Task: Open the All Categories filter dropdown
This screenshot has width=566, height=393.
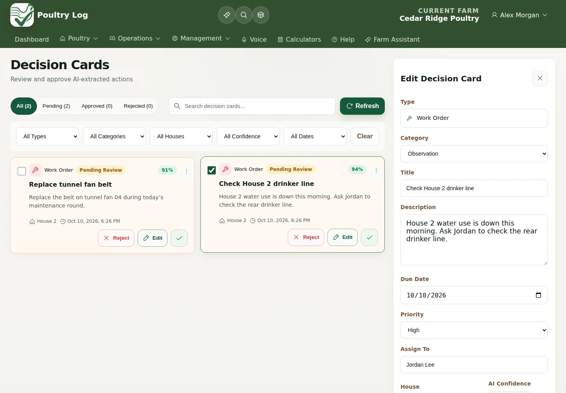Action: [x=114, y=136]
